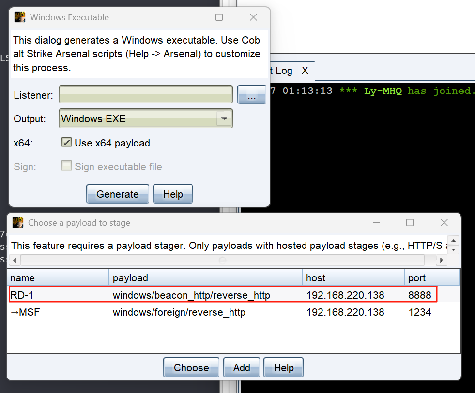The image size is (475, 393).
Task: Click description vertical scroll up arrow
Action: tap(453, 241)
